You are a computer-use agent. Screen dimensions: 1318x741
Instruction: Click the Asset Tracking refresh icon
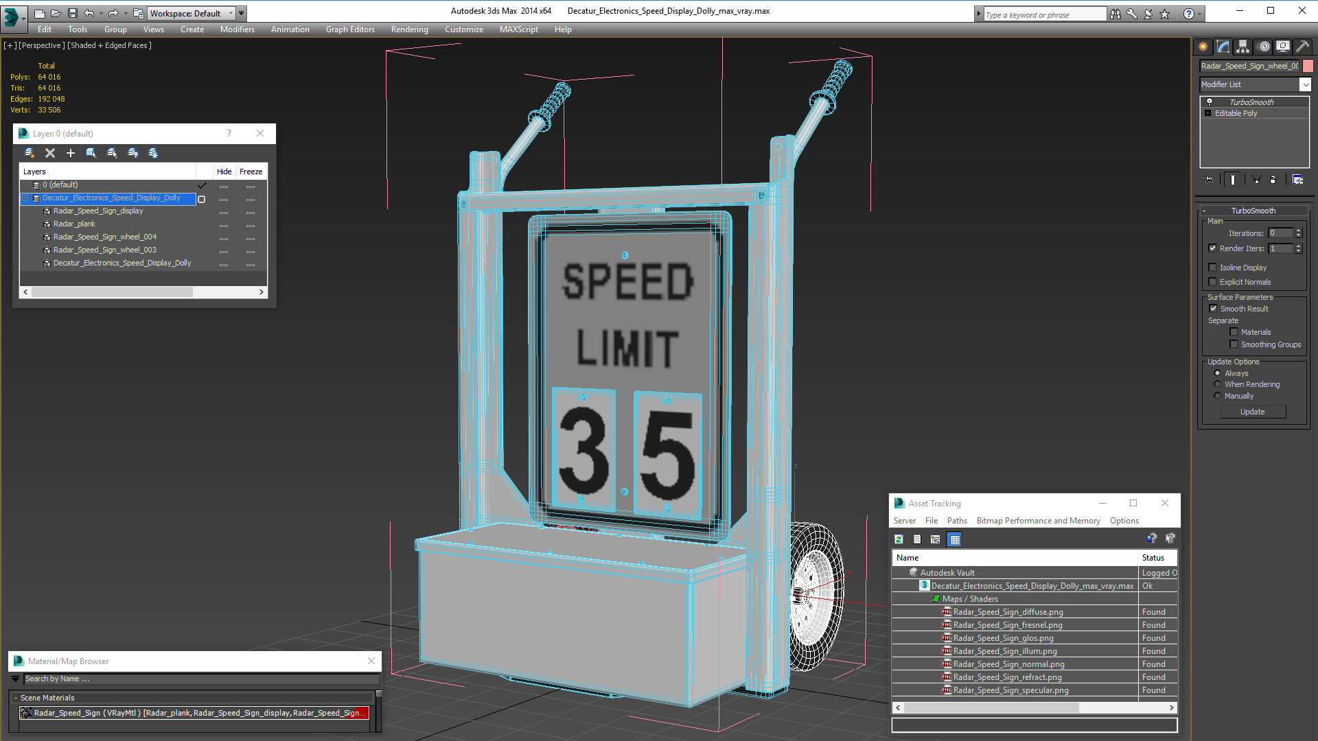pos(899,539)
